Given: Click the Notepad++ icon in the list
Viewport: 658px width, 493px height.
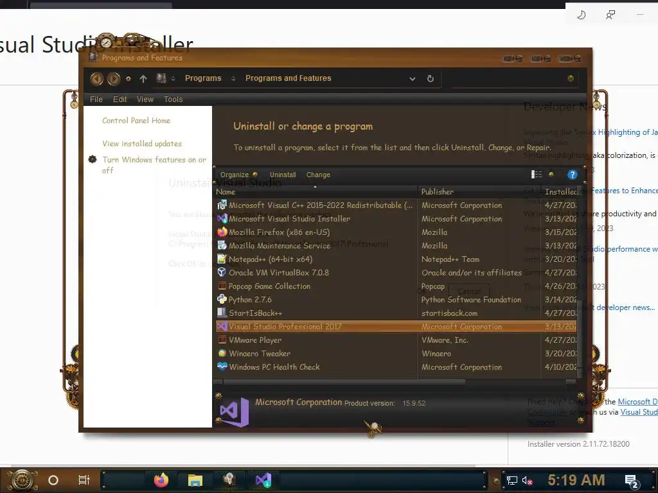Looking at the screenshot, I should (222, 259).
